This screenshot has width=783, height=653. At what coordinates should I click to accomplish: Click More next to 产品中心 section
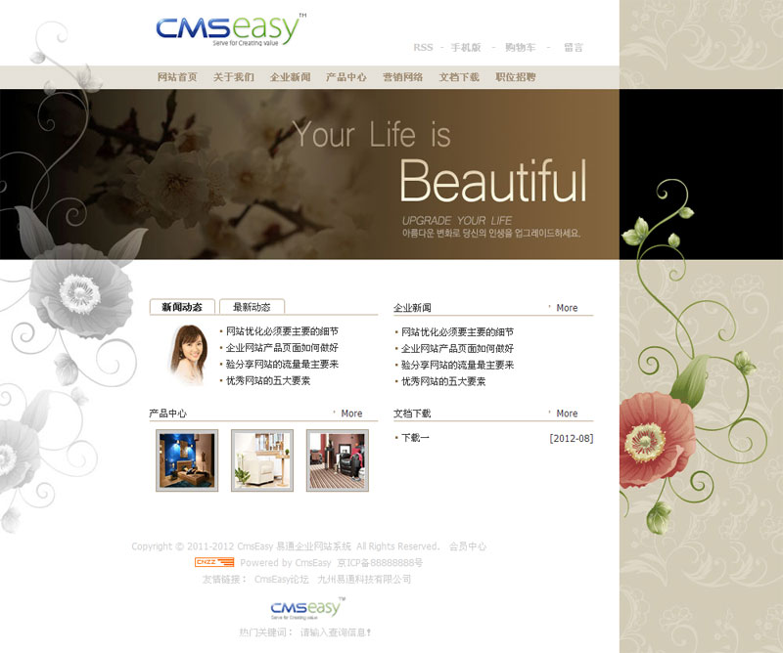point(351,414)
